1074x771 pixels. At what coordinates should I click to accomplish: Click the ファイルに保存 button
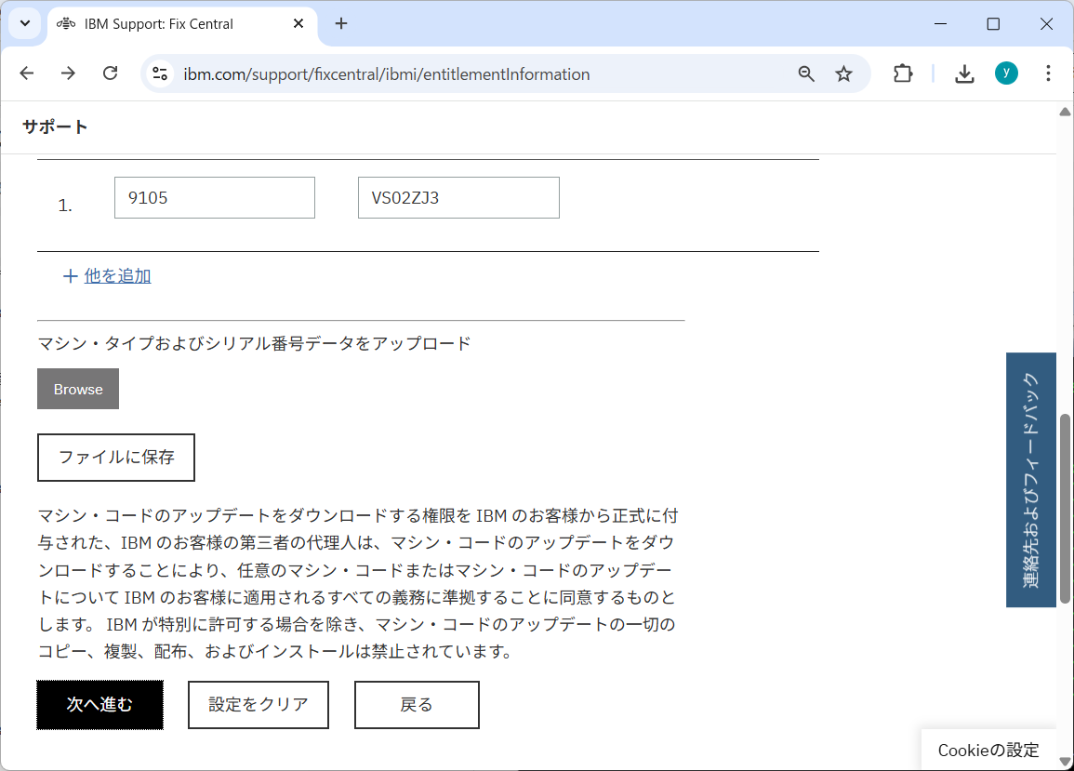[115, 458]
